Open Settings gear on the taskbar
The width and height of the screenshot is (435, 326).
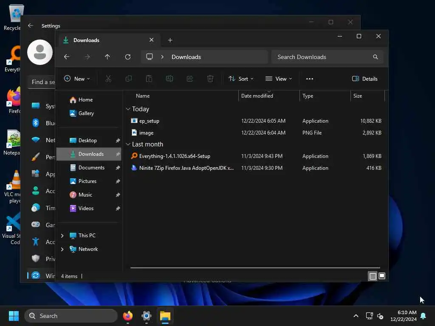click(147, 316)
